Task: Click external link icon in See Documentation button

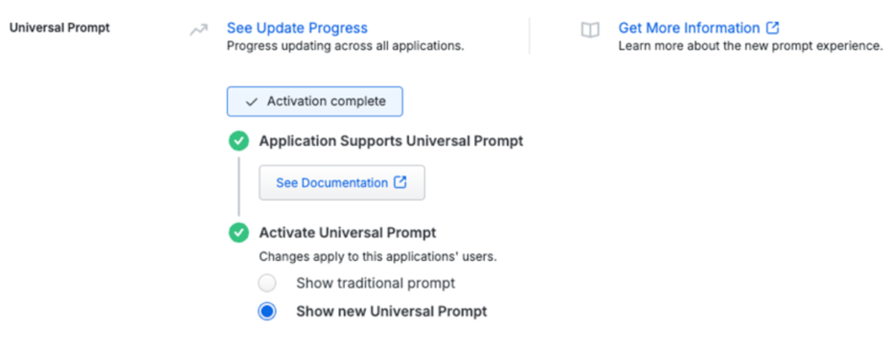Action: click(x=400, y=183)
